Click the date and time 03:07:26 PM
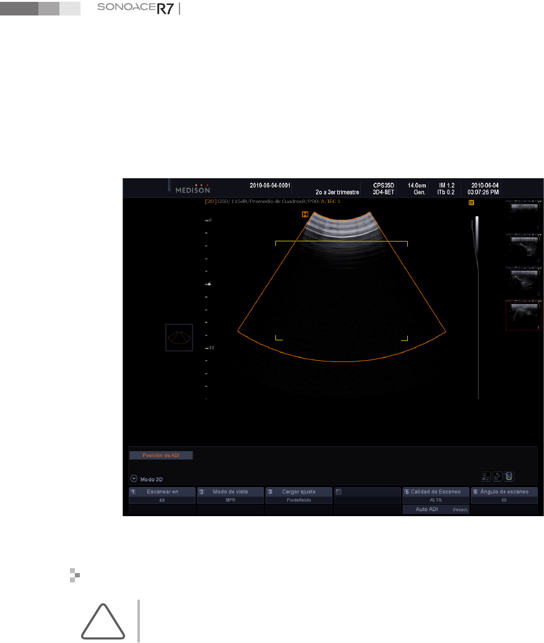 click(483, 189)
